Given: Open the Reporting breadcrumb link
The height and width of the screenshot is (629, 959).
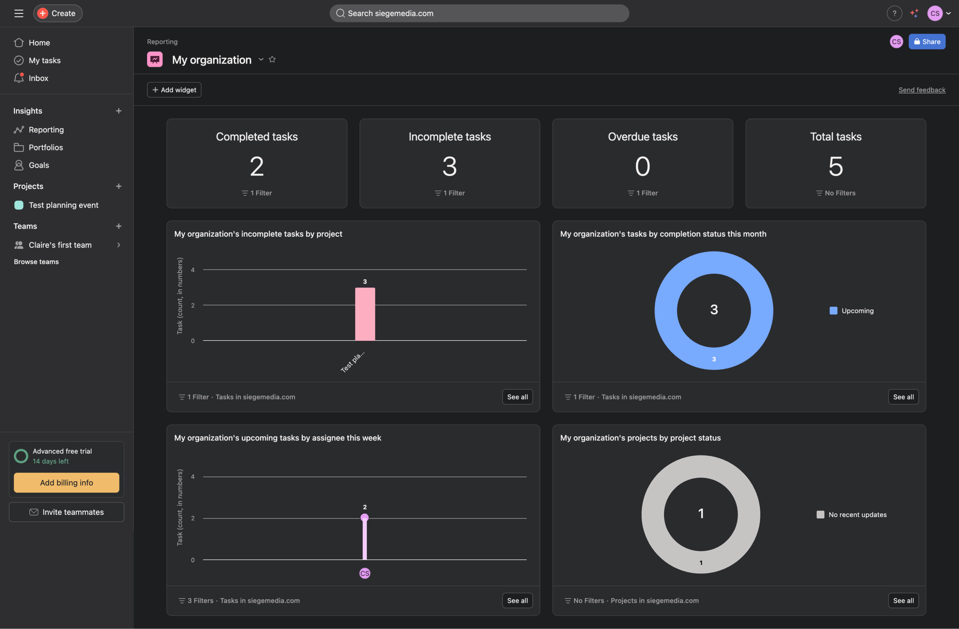Looking at the screenshot, I should click(x=162, y=42).
